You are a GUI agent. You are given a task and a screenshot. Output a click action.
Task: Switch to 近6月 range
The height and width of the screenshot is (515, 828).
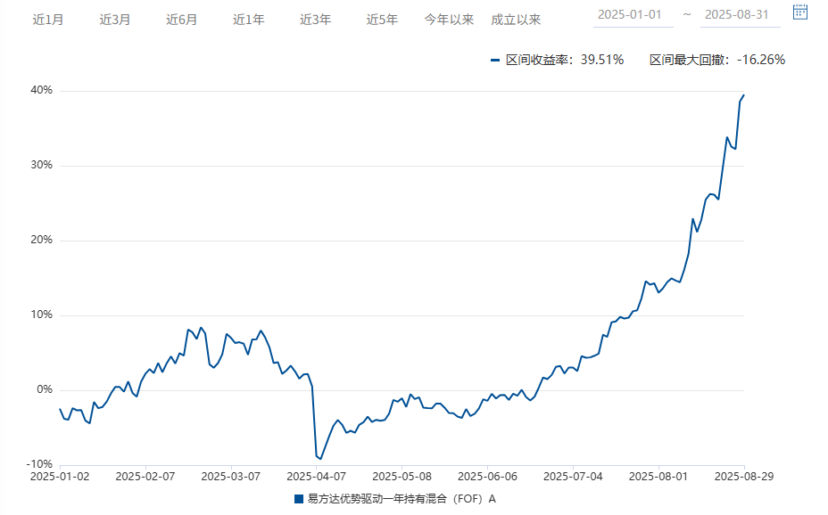coord(183,18)
